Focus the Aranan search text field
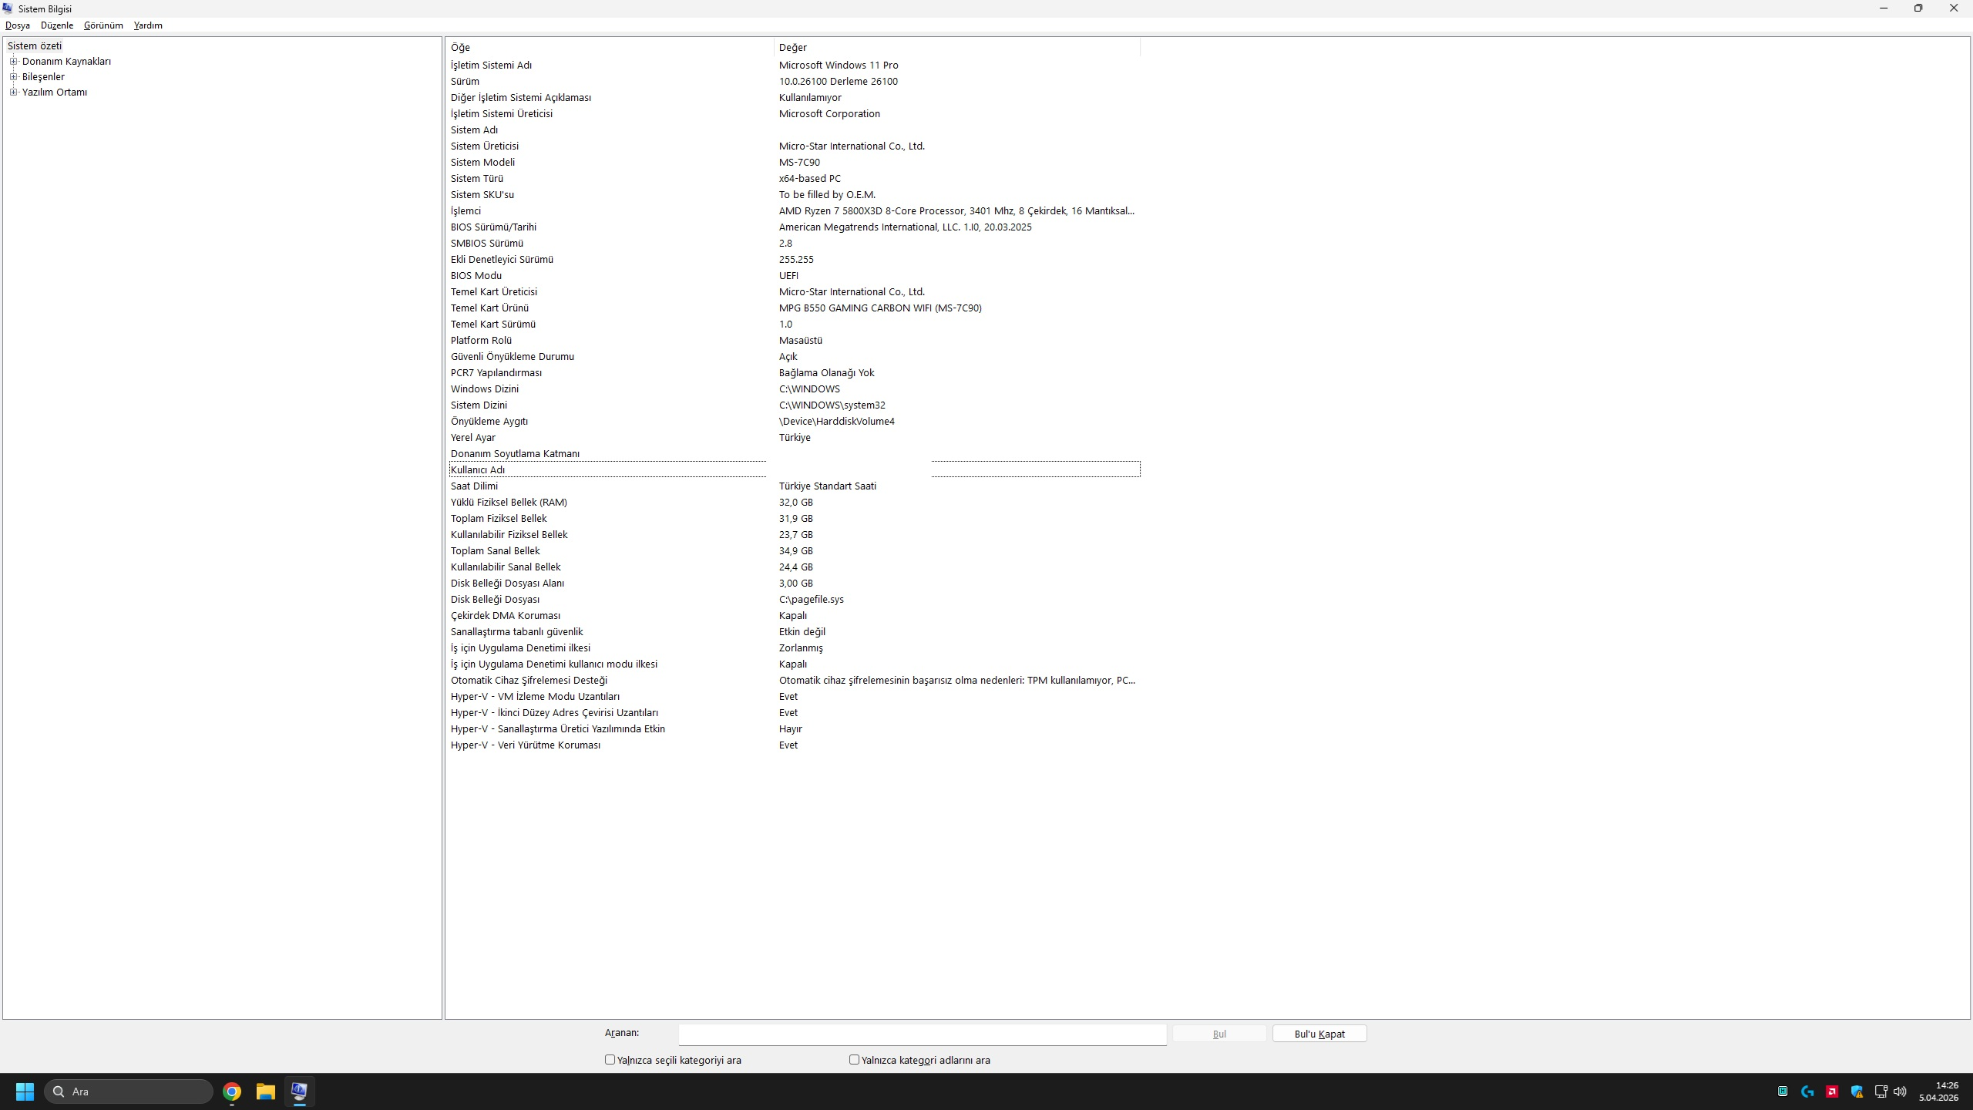 [923, 1034]
